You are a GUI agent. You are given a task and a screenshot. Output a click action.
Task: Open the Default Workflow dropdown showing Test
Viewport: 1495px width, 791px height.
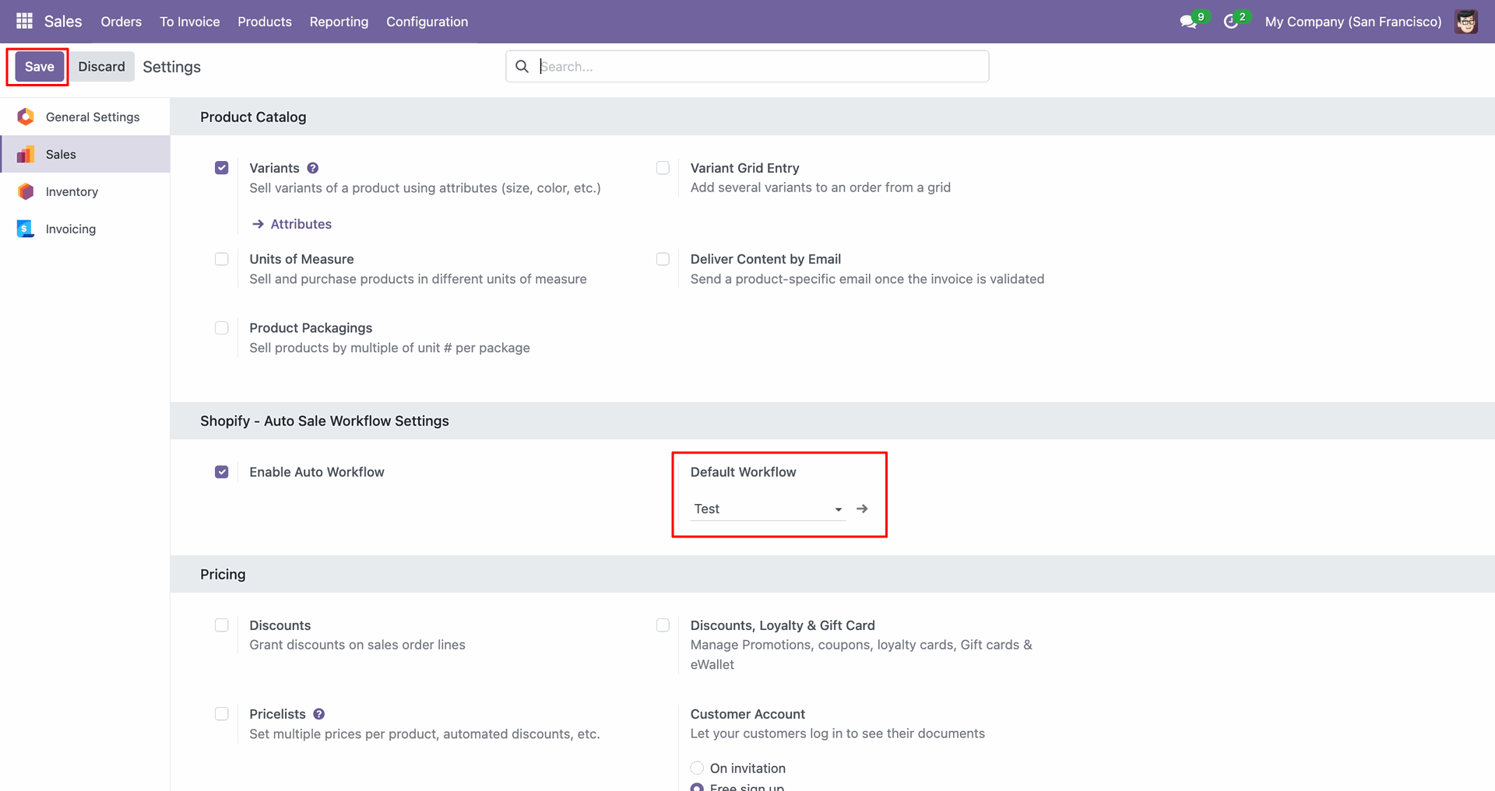(x=768, y=509)
